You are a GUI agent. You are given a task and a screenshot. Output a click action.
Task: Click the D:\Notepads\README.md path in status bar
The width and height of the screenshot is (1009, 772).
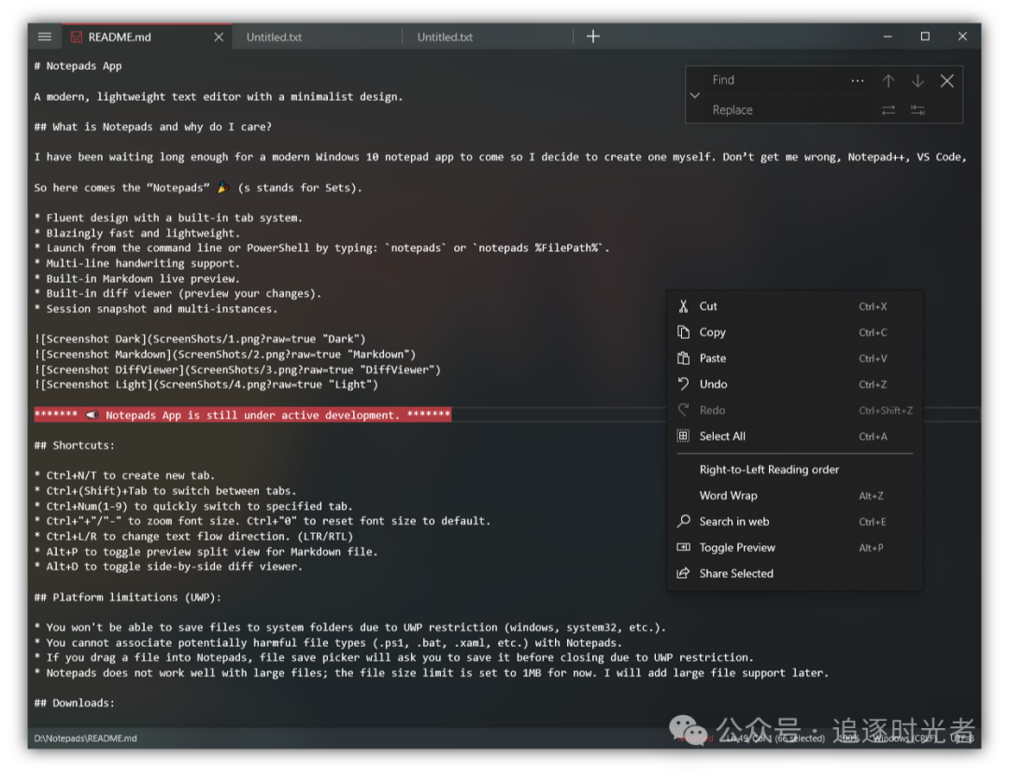pyautogui.click(x=86, y=738)
